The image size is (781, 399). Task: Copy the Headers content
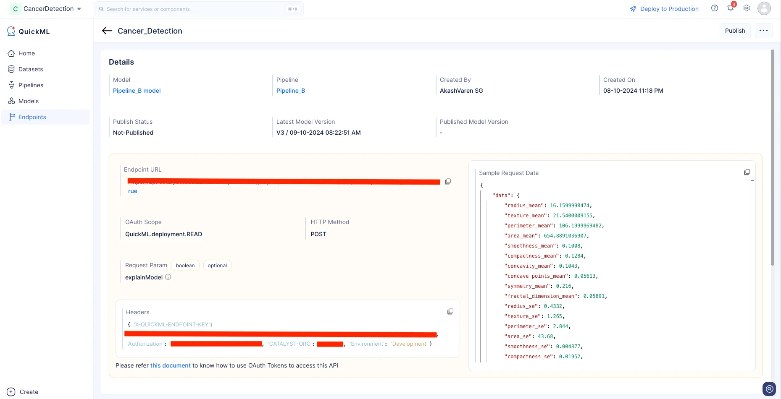click(450, 312)
